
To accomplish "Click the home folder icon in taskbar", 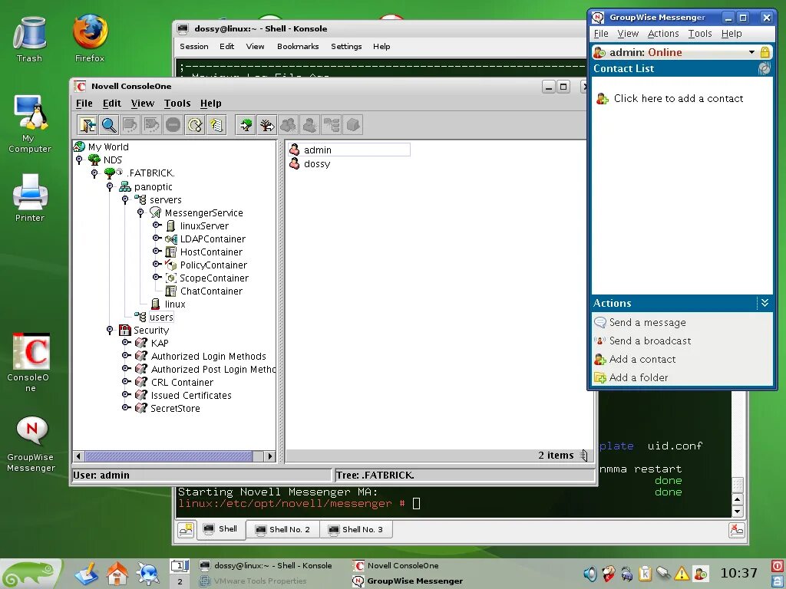I will [117, 574].
